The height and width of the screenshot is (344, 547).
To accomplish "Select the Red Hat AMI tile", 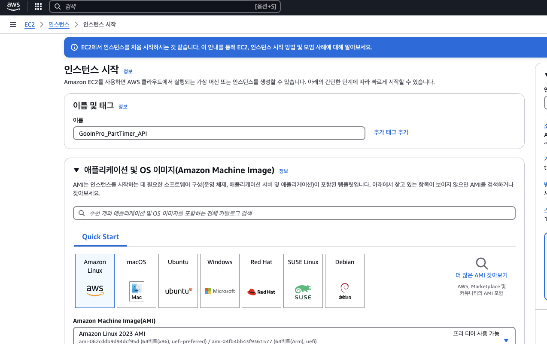I will tap(261, 281).
